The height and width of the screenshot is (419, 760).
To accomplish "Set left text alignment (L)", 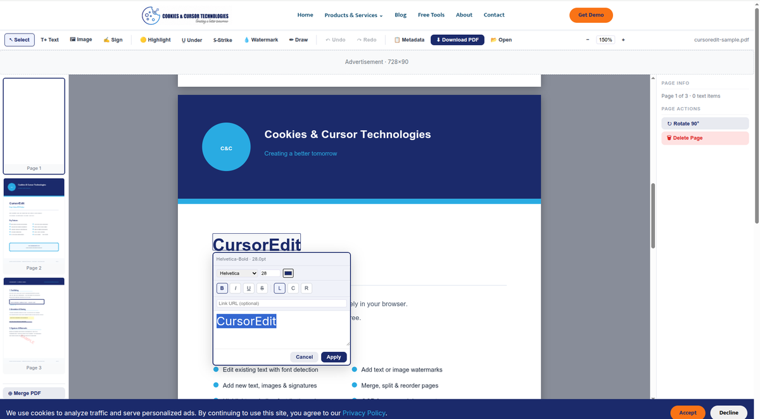I will tap(280, 288).
